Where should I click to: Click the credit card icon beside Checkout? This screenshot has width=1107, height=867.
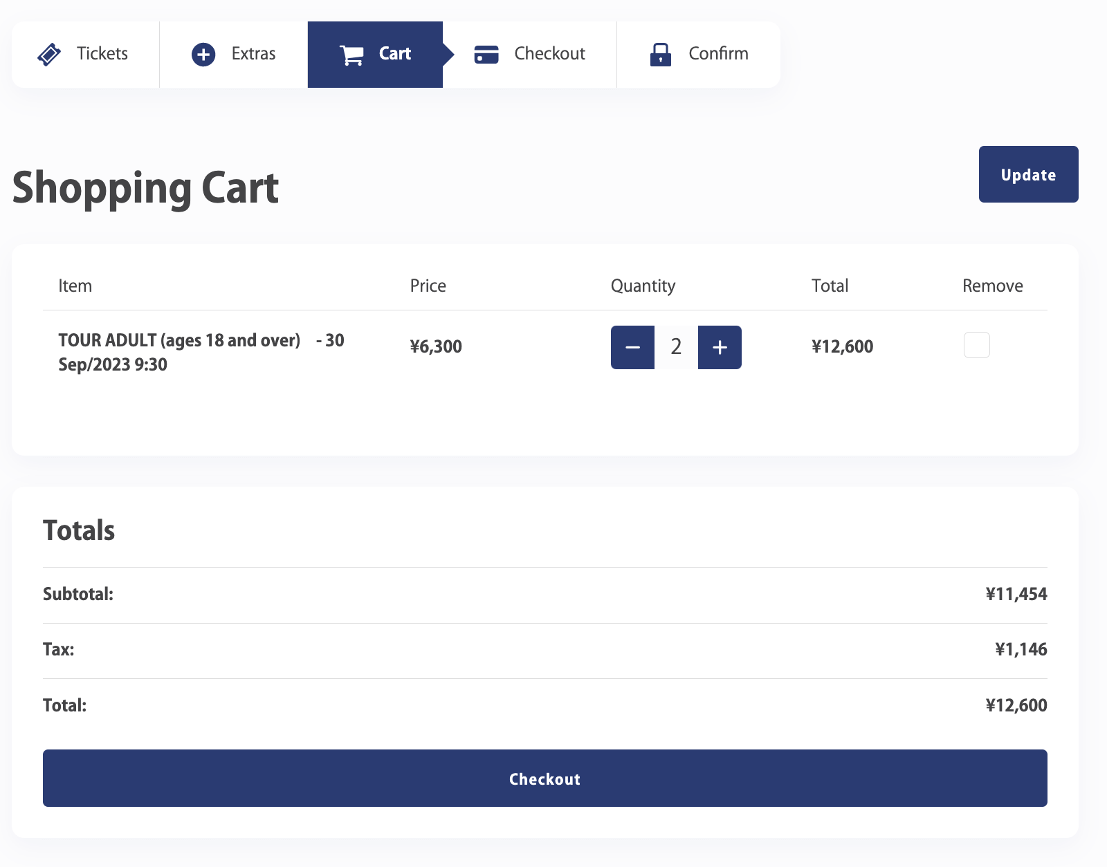coord(486,54)
